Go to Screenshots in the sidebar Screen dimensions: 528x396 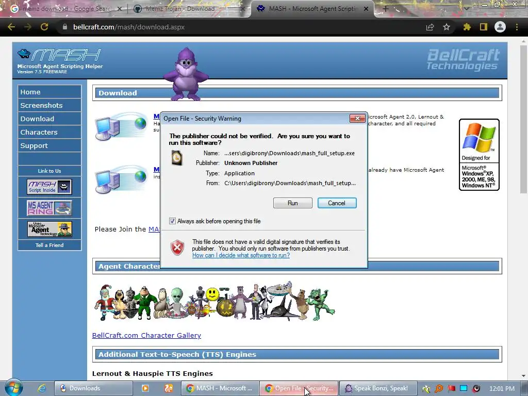tap(49, 105)
